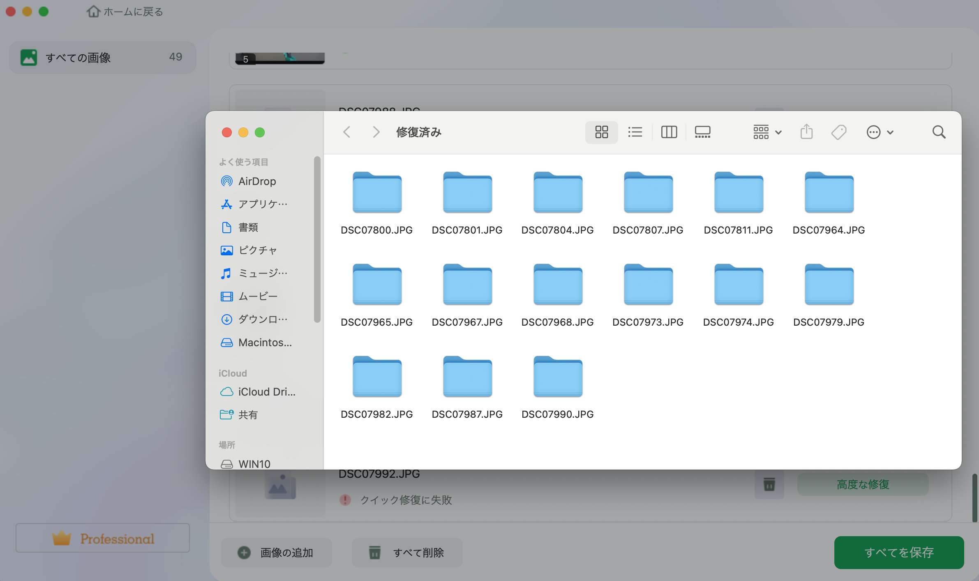Click the すべてを保存 button

(899, 552)
